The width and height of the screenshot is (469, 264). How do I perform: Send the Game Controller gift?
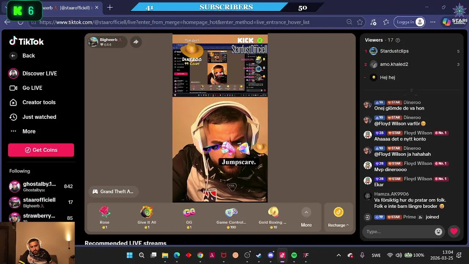(x=231, y=217)
